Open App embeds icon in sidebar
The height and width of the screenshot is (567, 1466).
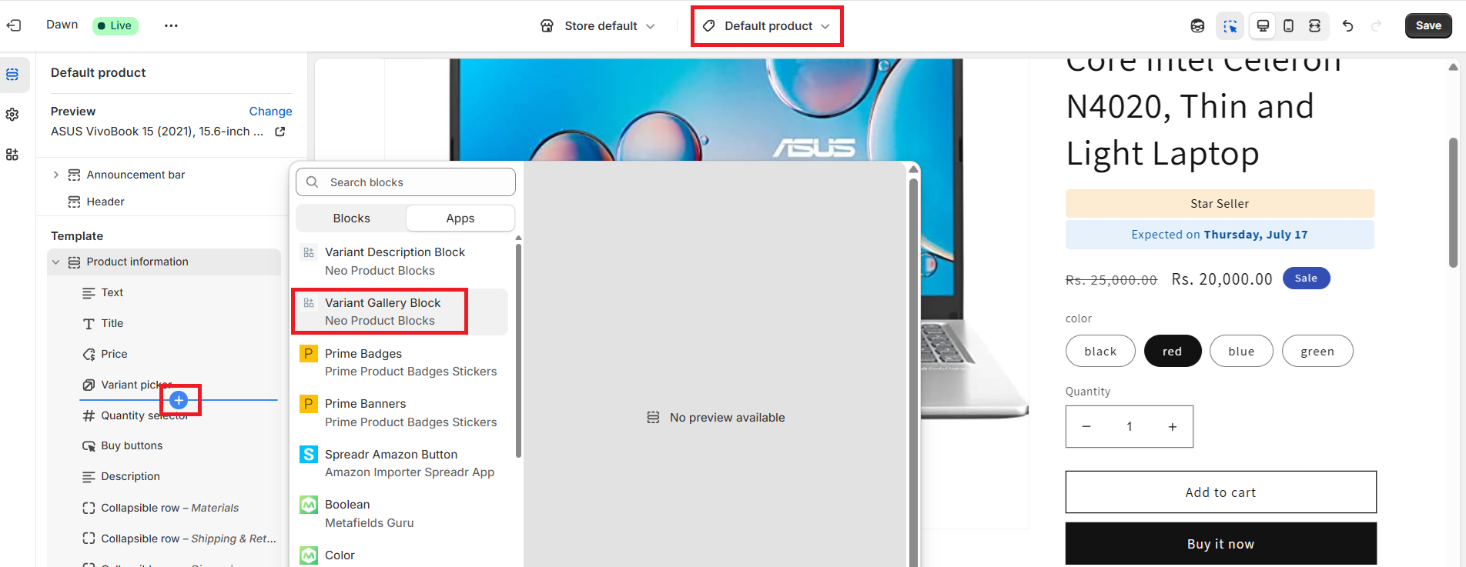point(13,155)
